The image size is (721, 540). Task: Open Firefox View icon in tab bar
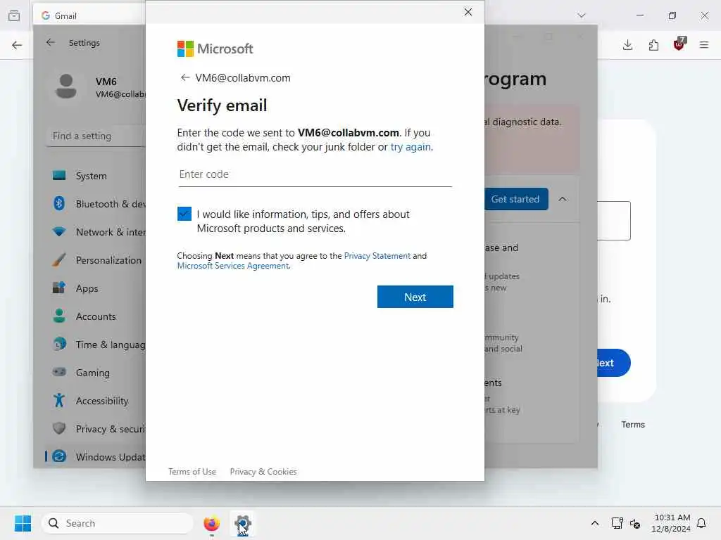click(x=14, y=15)
